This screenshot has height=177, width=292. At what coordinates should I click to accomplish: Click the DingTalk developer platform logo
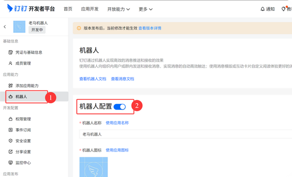point(31,9)
